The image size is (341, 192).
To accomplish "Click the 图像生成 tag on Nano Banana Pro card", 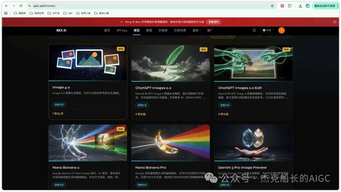I will coord(142,185).
